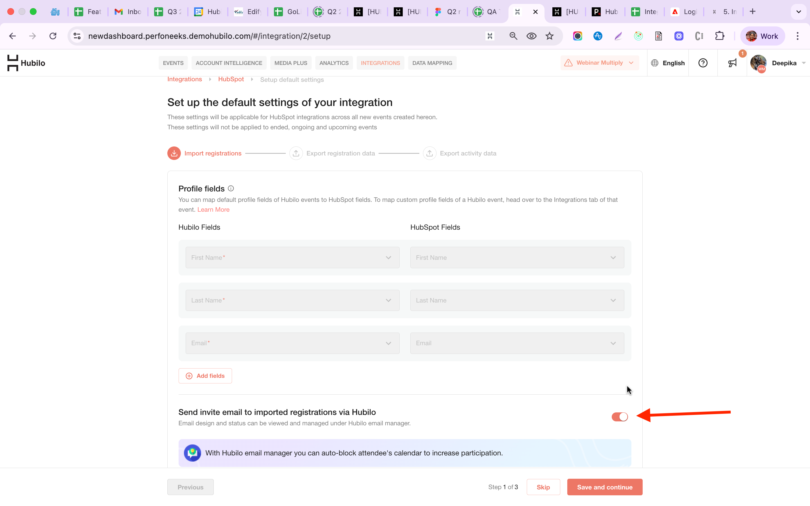Open the tab search dropdown arrow
The image size is (810, 506).
799,12
